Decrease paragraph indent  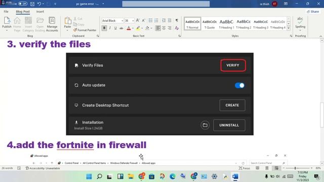tap(164, 20)
